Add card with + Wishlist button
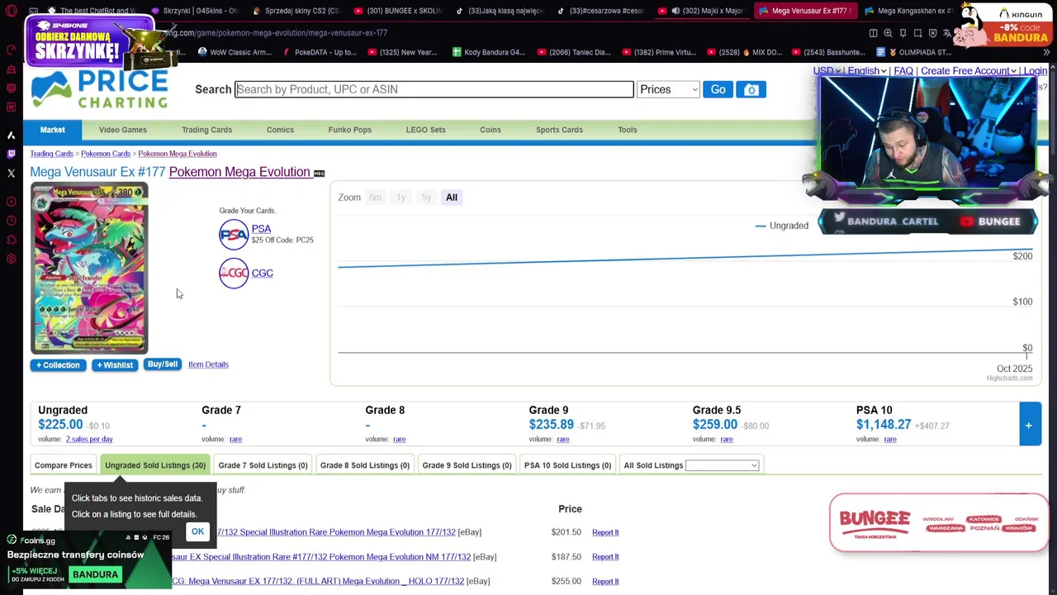The height and width of the screenshot is (595, 1057). point(115,365)
